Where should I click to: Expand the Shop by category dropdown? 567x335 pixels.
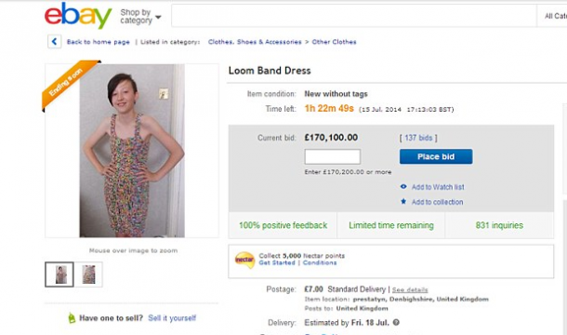(140, 17)
